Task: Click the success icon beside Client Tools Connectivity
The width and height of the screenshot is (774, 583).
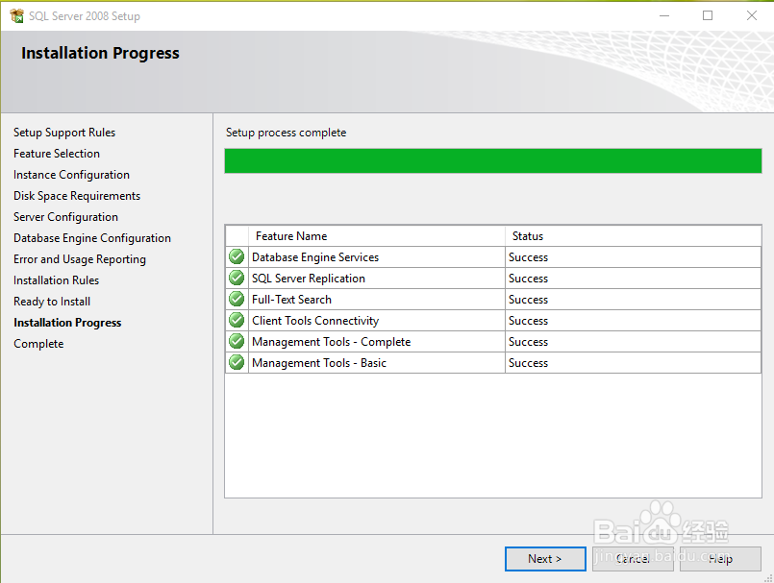Action: (x=237, y=321)
